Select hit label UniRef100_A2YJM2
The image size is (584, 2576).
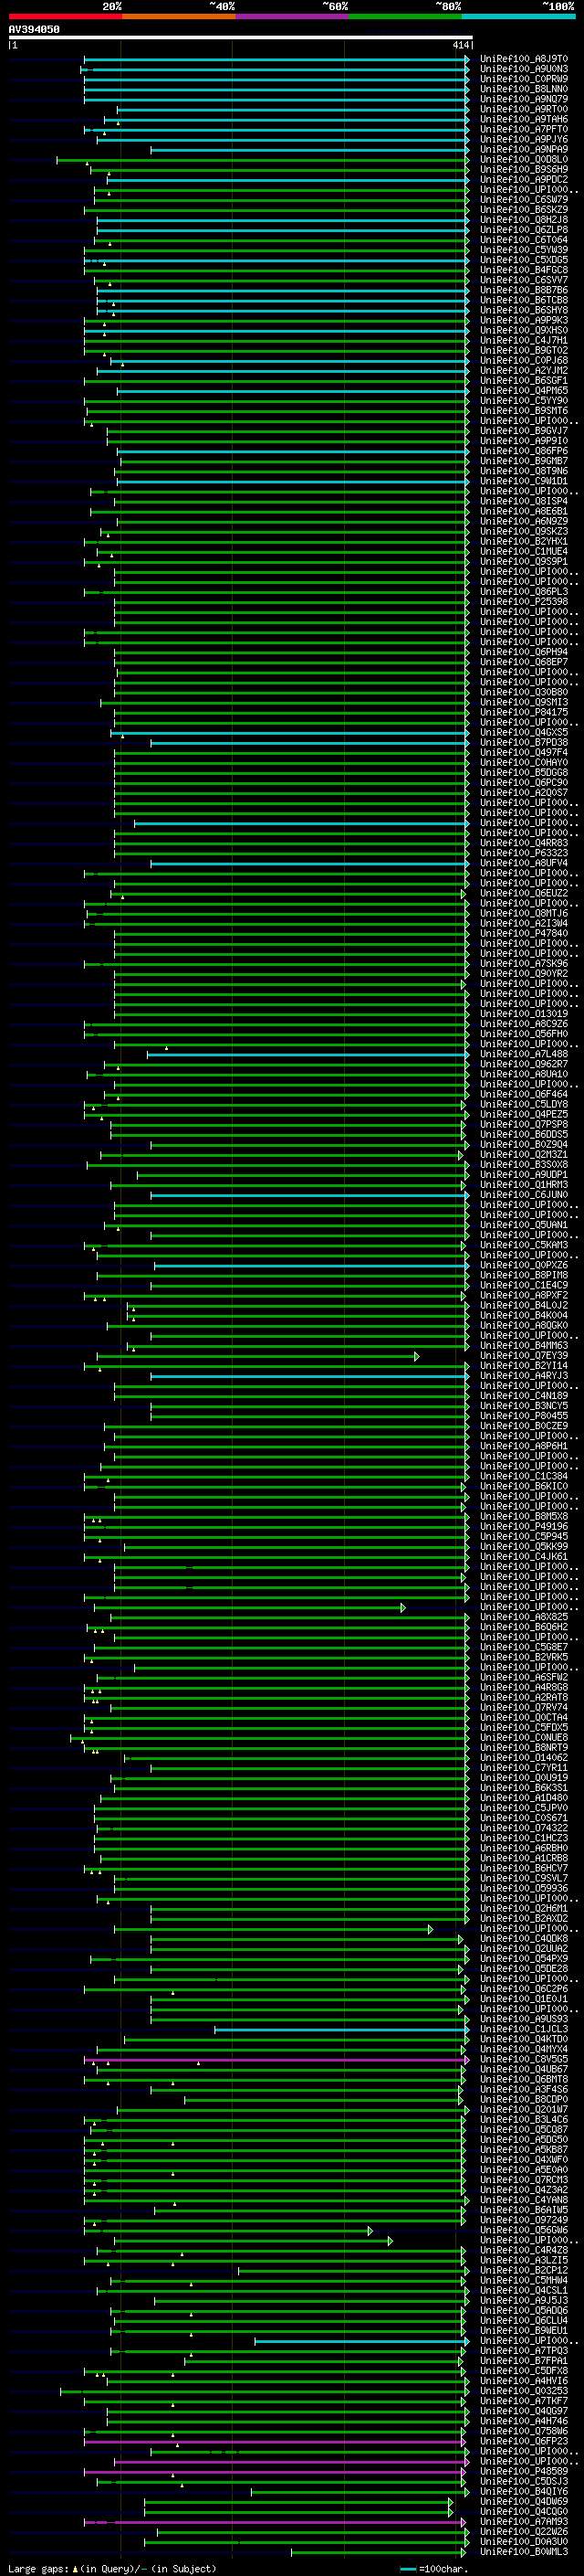524,371
